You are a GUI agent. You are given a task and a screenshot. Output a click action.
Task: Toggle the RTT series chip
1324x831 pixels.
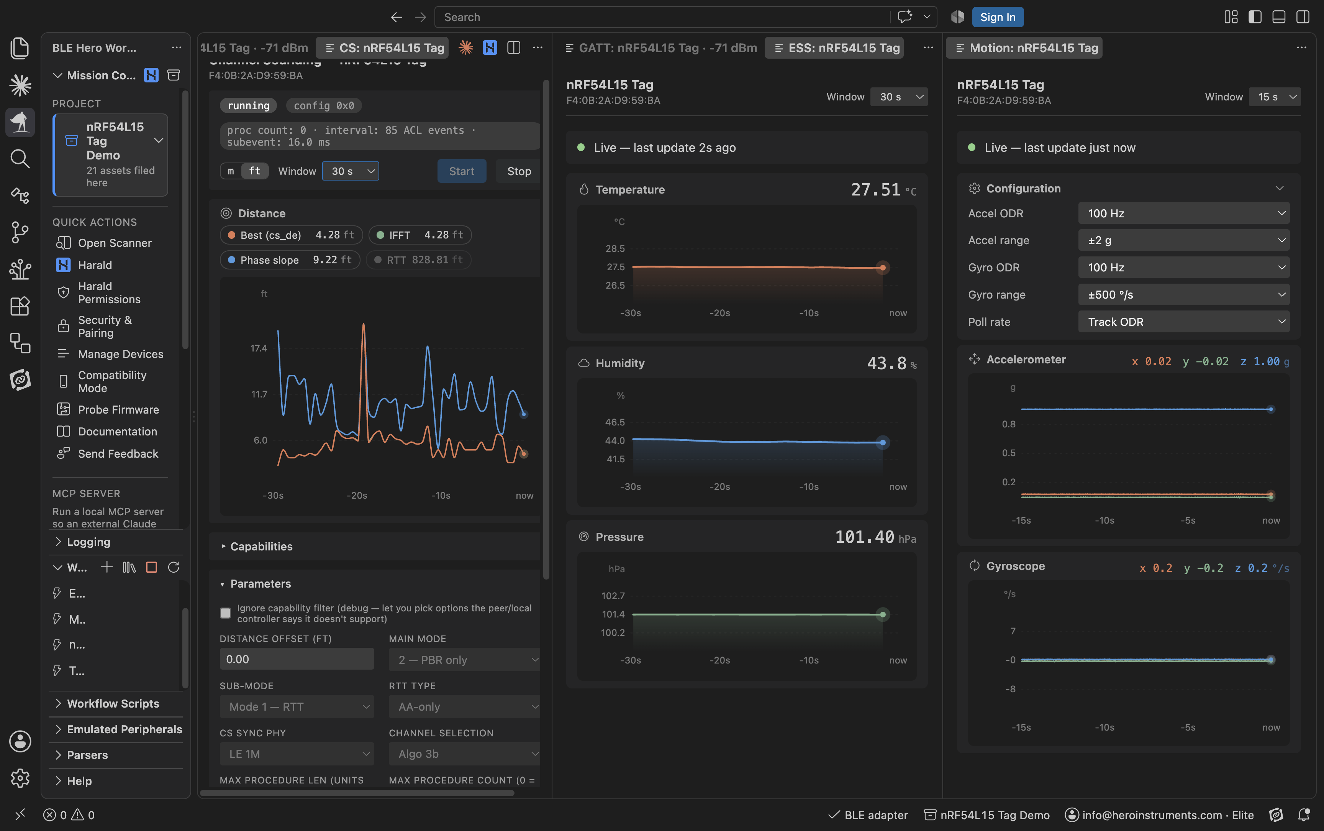[x=418, y=260]
